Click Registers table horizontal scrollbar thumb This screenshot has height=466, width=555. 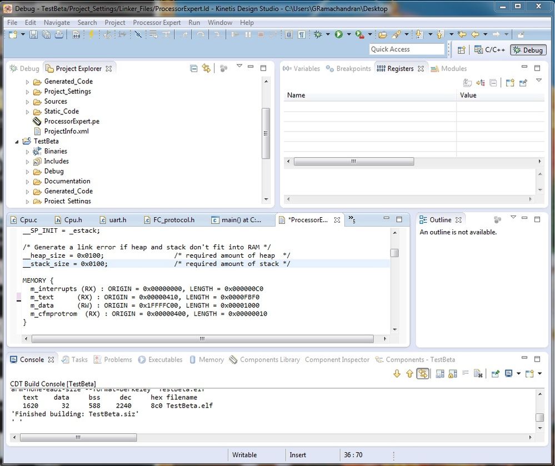click(x=353, y=161)
